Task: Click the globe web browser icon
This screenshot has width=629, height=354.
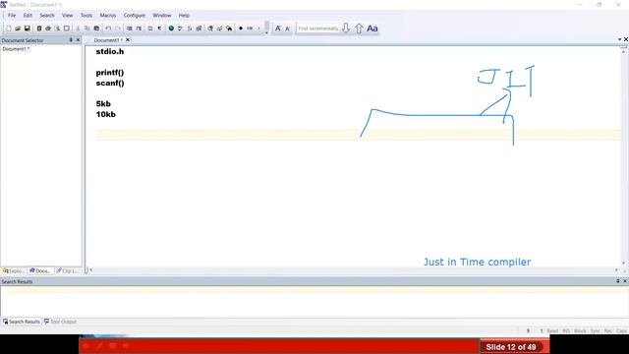Action: [x=171, y=29]
